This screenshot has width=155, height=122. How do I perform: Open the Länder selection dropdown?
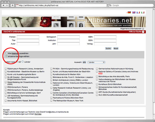click(96, 62)
